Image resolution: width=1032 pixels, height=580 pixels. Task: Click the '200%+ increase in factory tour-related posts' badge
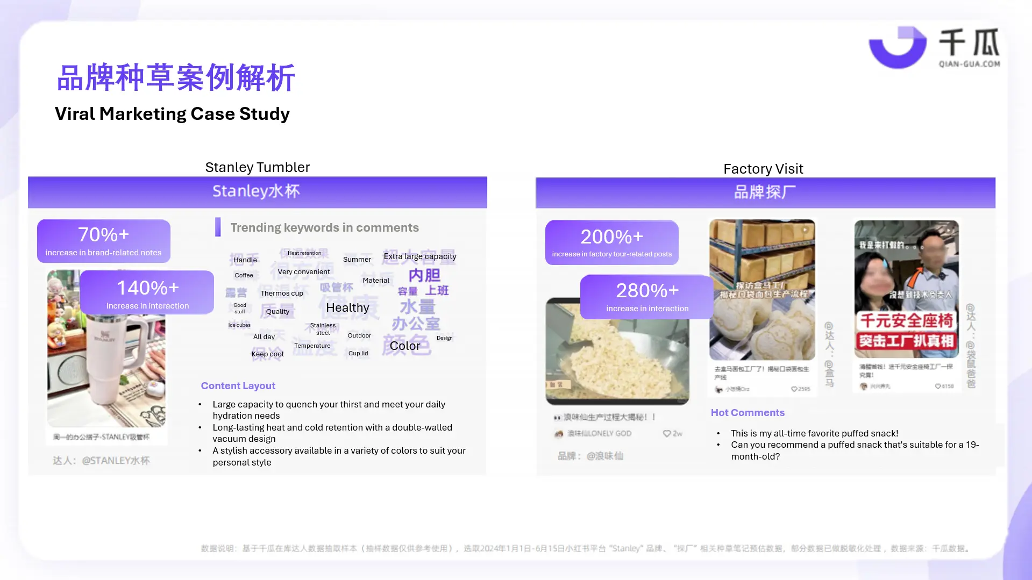tap(612, 242)
